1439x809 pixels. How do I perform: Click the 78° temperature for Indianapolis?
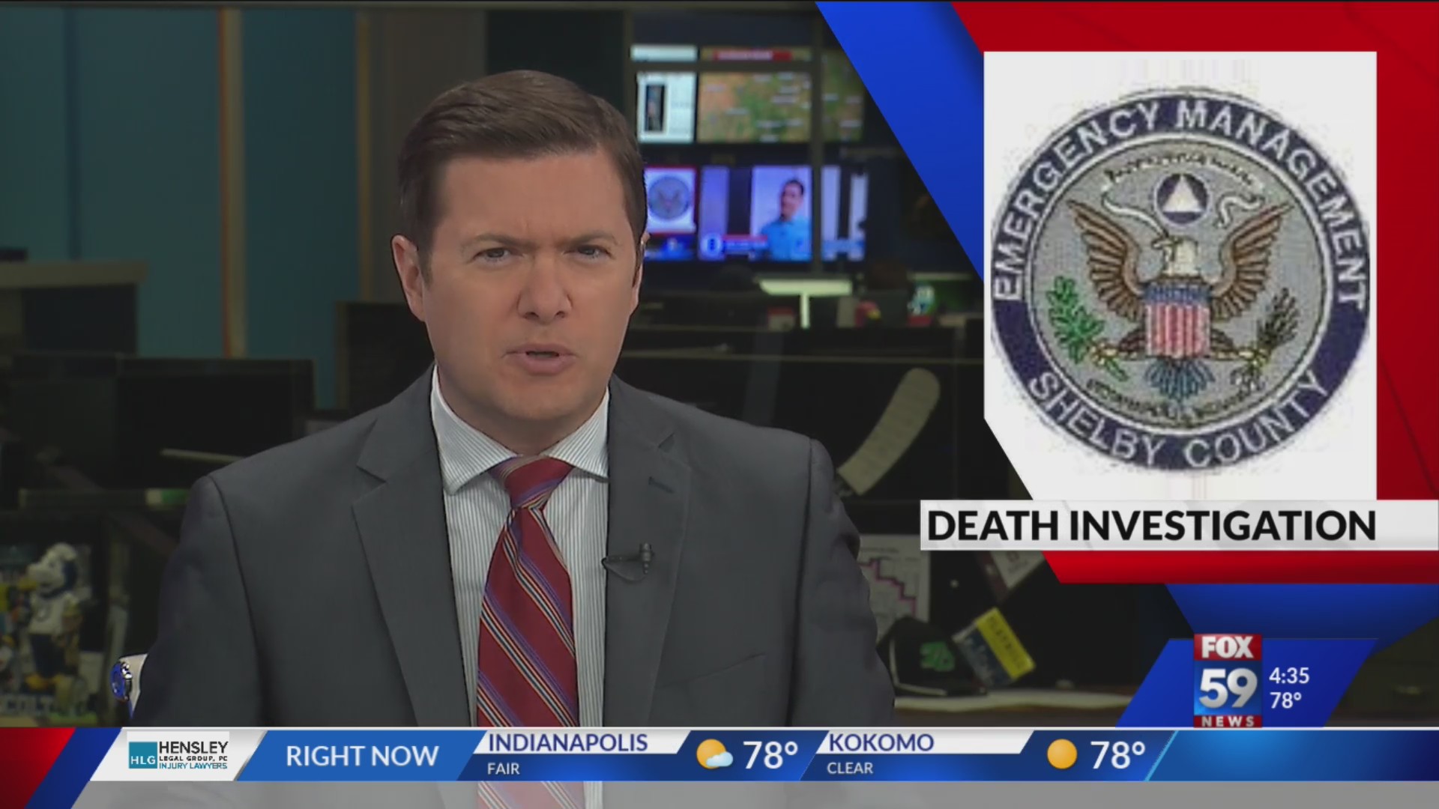point(770,755)
